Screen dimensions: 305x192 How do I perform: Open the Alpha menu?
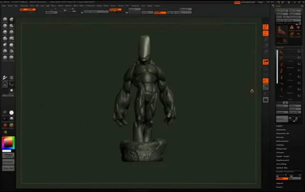(4, 6)
